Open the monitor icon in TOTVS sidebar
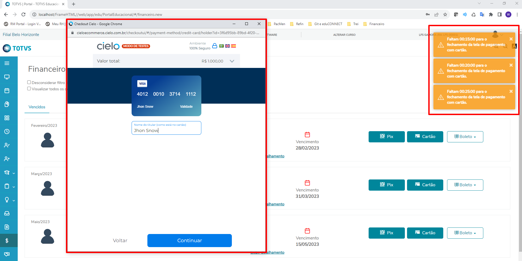 click(7, 77)
